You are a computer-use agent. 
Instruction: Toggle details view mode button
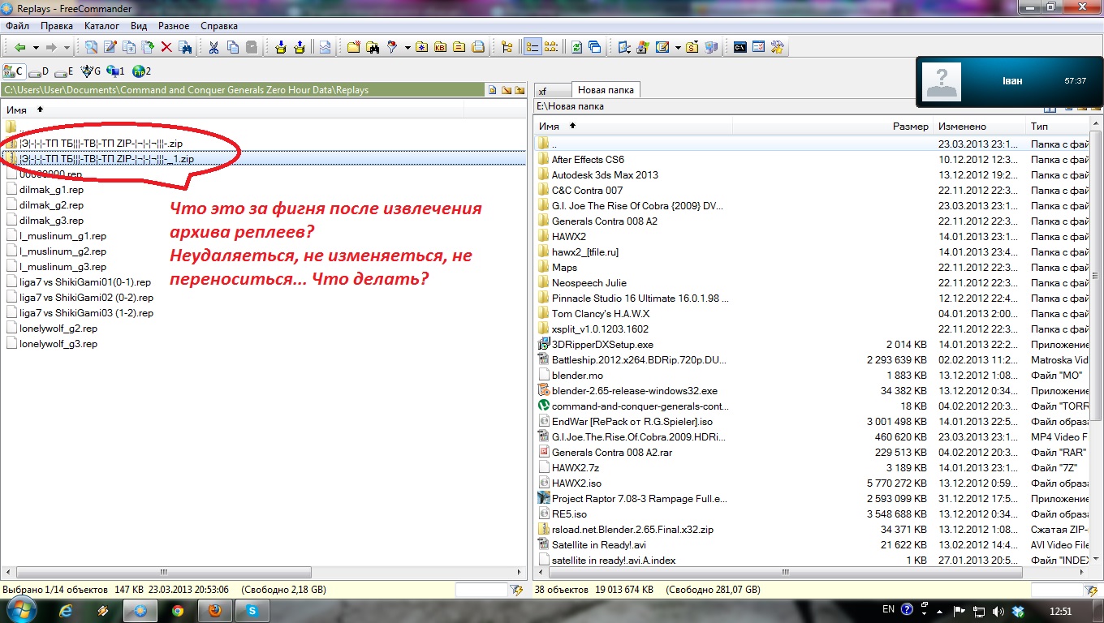coord(533,47)
